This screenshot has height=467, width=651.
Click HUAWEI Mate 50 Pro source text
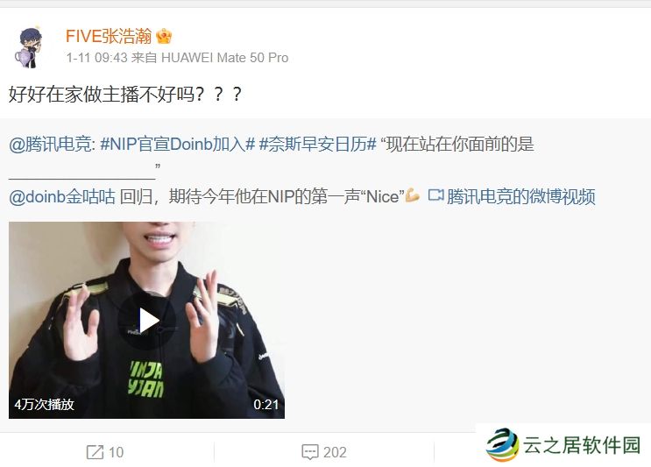tap(224, 58)
